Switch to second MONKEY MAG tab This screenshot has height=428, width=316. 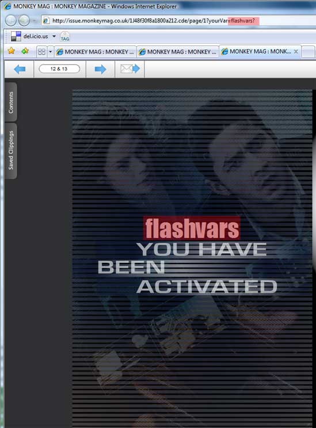pos(177,52)
